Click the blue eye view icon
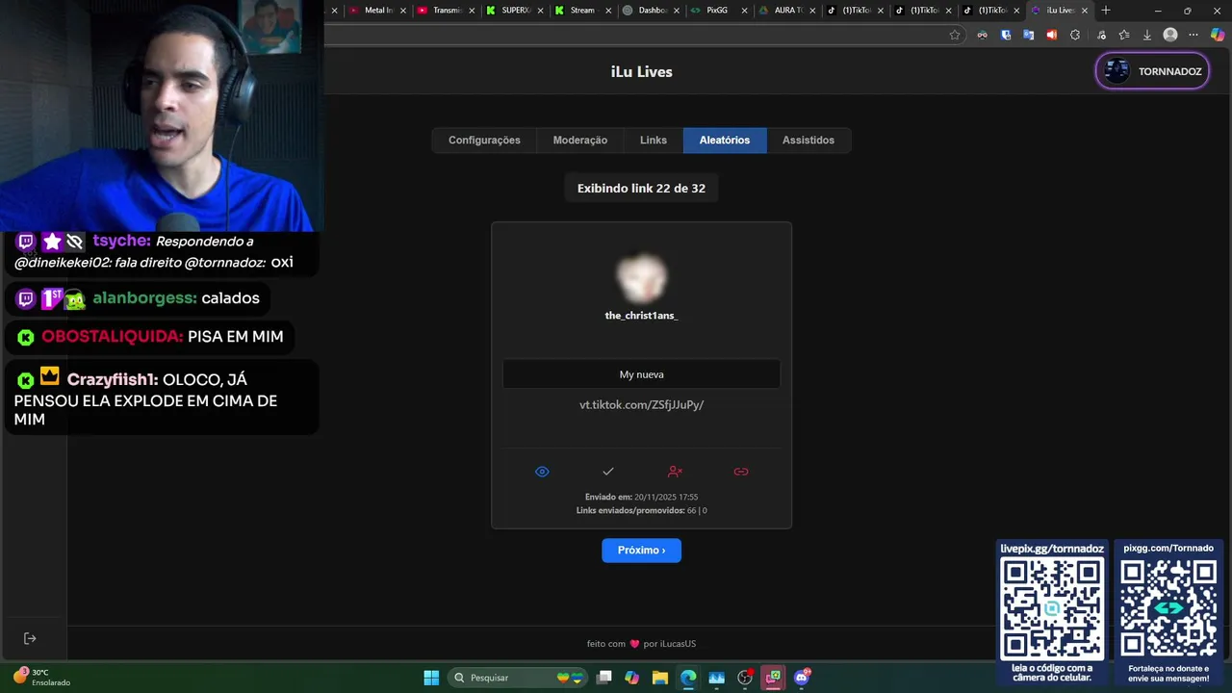 [542, 472]
